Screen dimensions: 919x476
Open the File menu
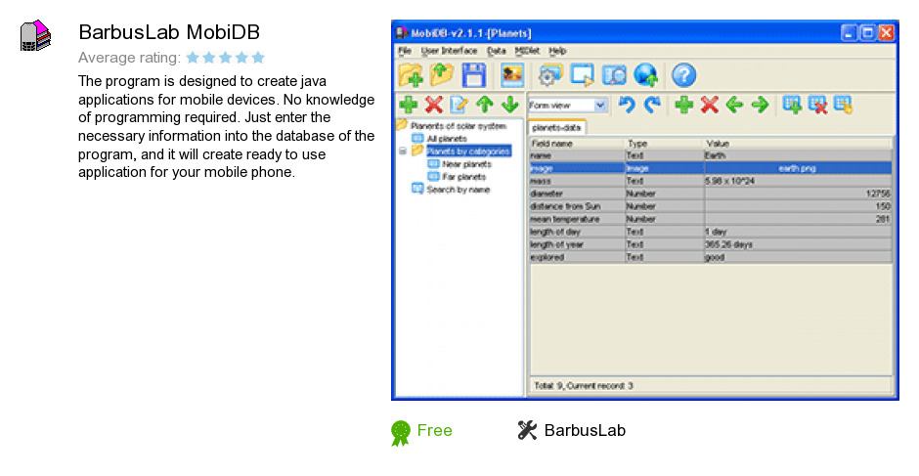pyautogui.click(x=405, y=51)
